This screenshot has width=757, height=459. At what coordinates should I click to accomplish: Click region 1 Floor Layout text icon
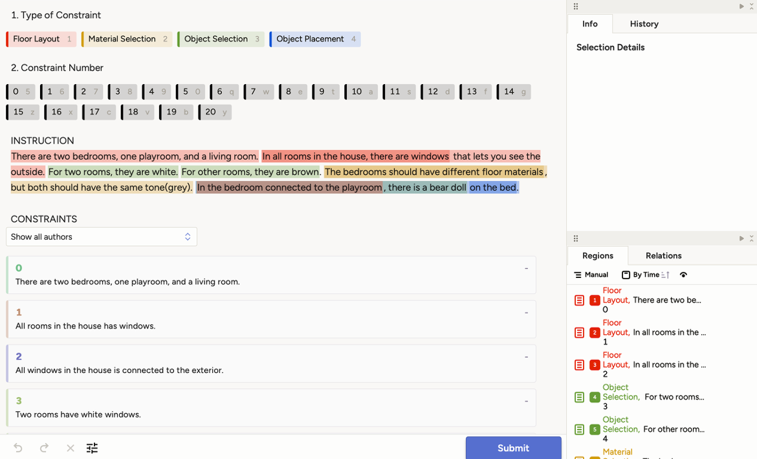pyautogui.click(x=579, y=300)
